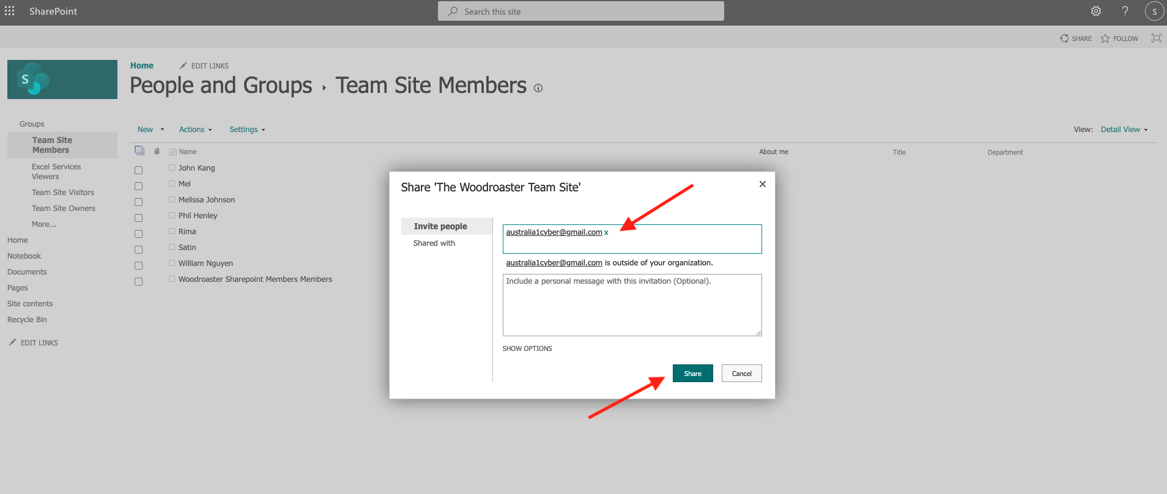The width and height of the screenshot is (1167, 494).
Task: Click the personal message text area
Action: (x=632, y=305)
